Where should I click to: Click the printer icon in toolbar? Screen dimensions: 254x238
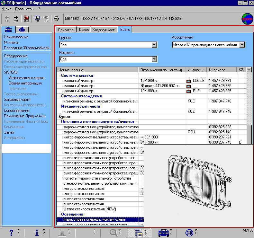[x=56, y=18]
